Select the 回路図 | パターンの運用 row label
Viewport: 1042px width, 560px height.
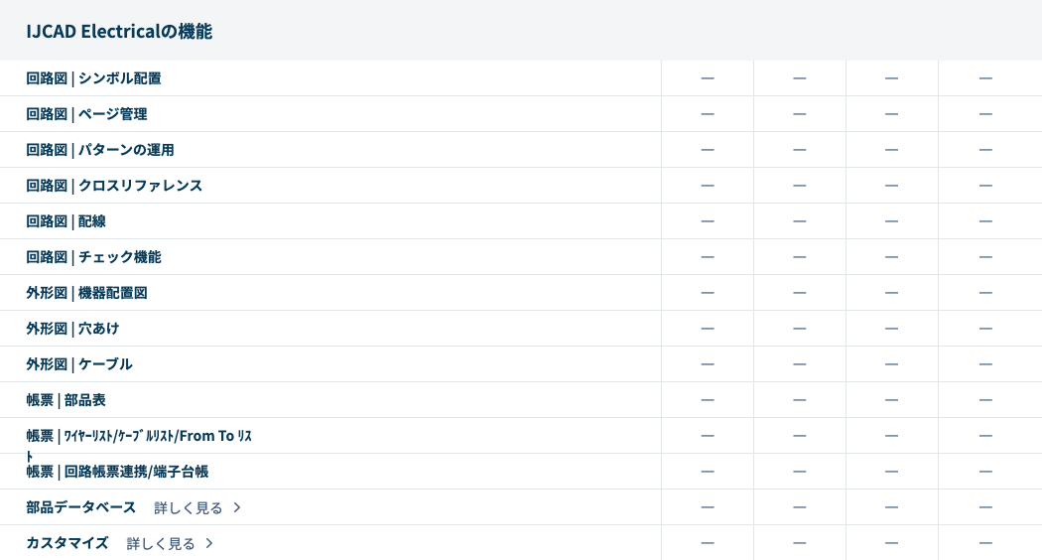[100, 150]
